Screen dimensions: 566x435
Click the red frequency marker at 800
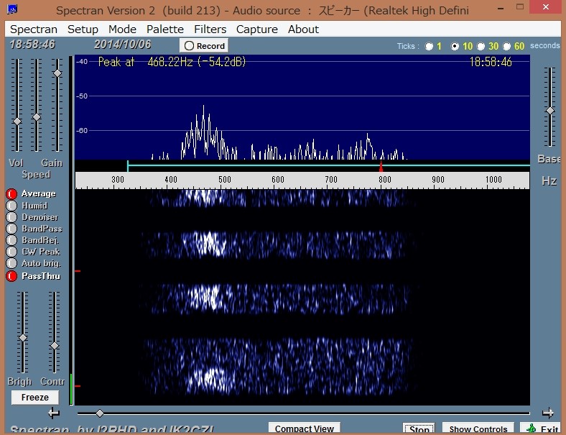point(381,167)
